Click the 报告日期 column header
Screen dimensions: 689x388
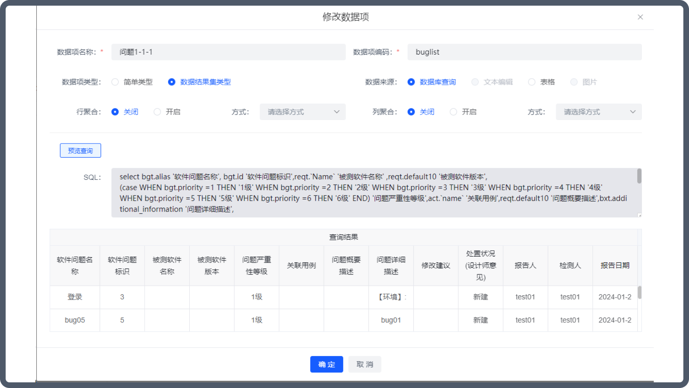(615, 266)
